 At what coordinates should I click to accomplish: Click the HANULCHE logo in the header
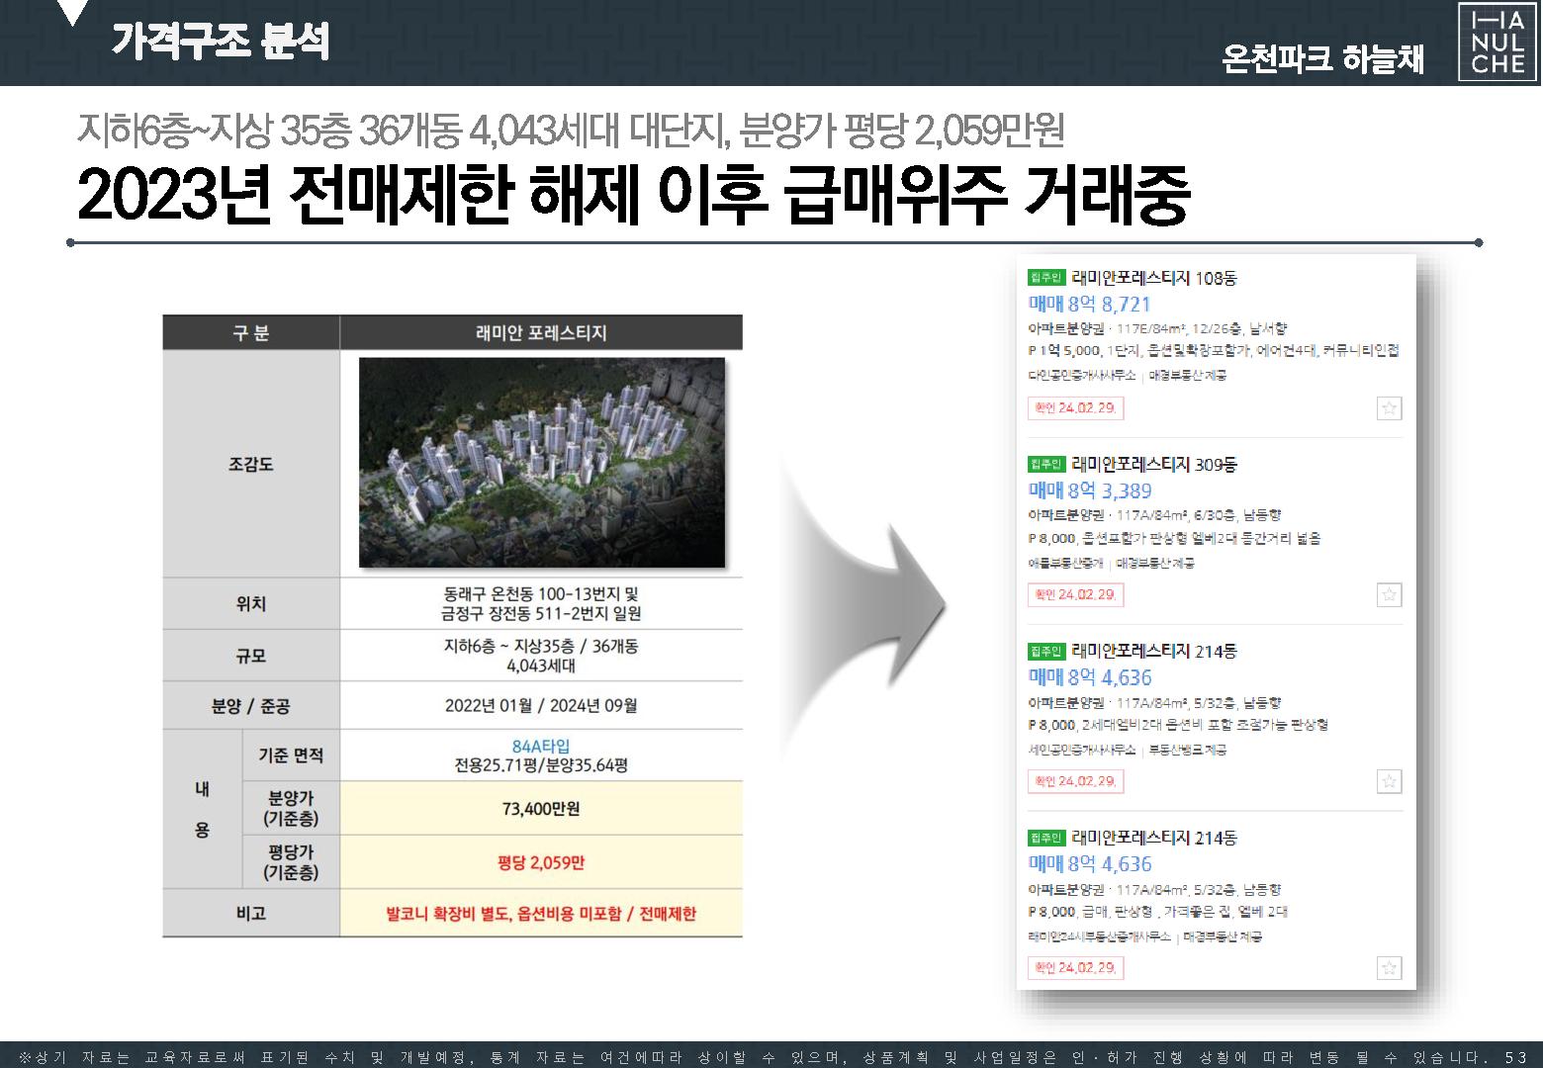coord(1498,42)
